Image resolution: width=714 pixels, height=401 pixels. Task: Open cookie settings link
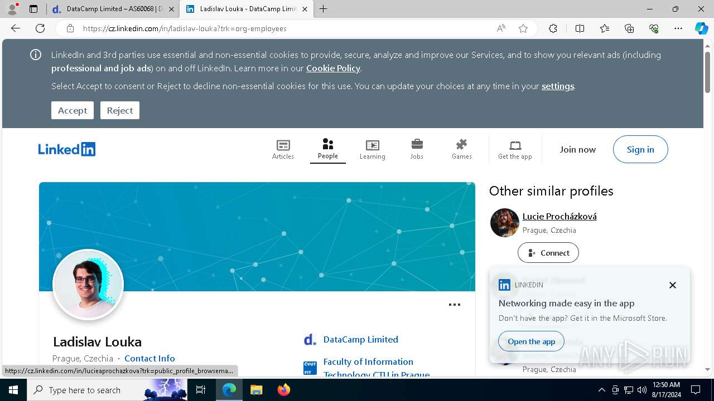point(558,86)
